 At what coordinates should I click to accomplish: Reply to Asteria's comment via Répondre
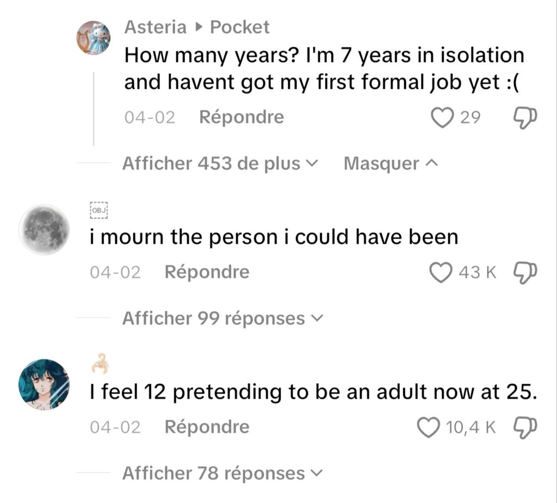pos(242,117)
